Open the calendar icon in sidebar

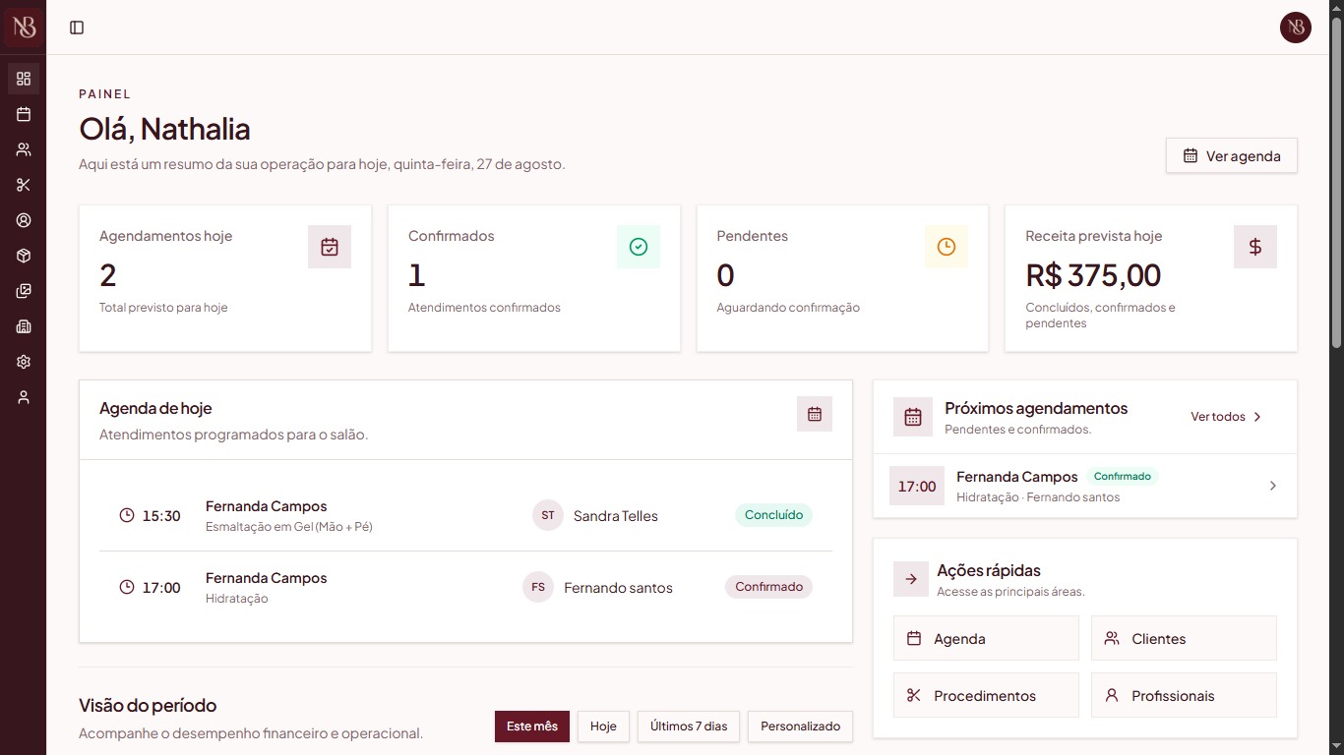coord(24,114)
